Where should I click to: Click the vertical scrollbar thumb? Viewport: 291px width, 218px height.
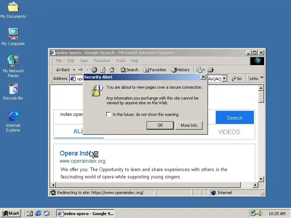pyautogui.click(x=261, y=97)
